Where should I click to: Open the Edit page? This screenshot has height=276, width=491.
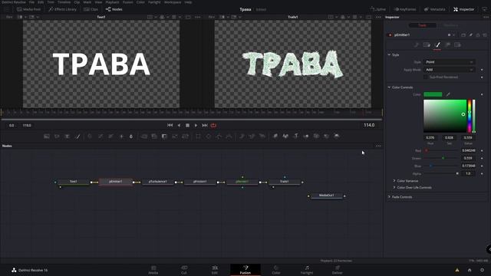pos(215,270)
